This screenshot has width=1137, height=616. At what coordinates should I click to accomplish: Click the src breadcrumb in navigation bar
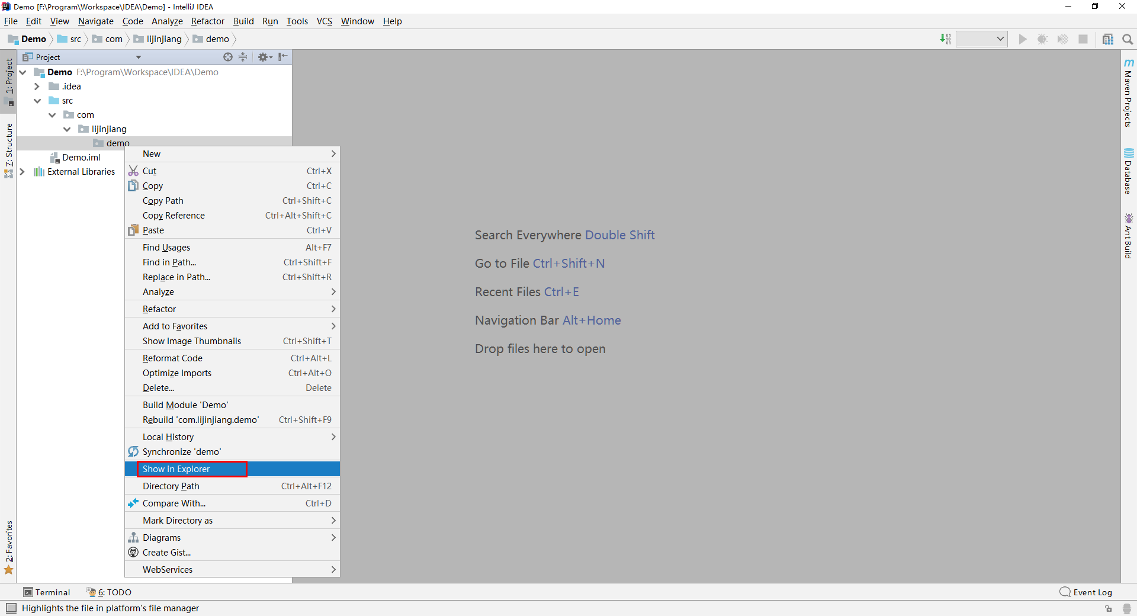[x=69, y=39]
